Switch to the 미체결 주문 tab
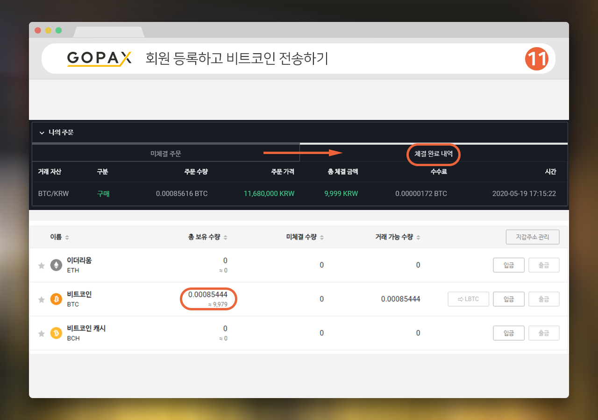Viewport: 598px width, 420px height. (165, 153)
